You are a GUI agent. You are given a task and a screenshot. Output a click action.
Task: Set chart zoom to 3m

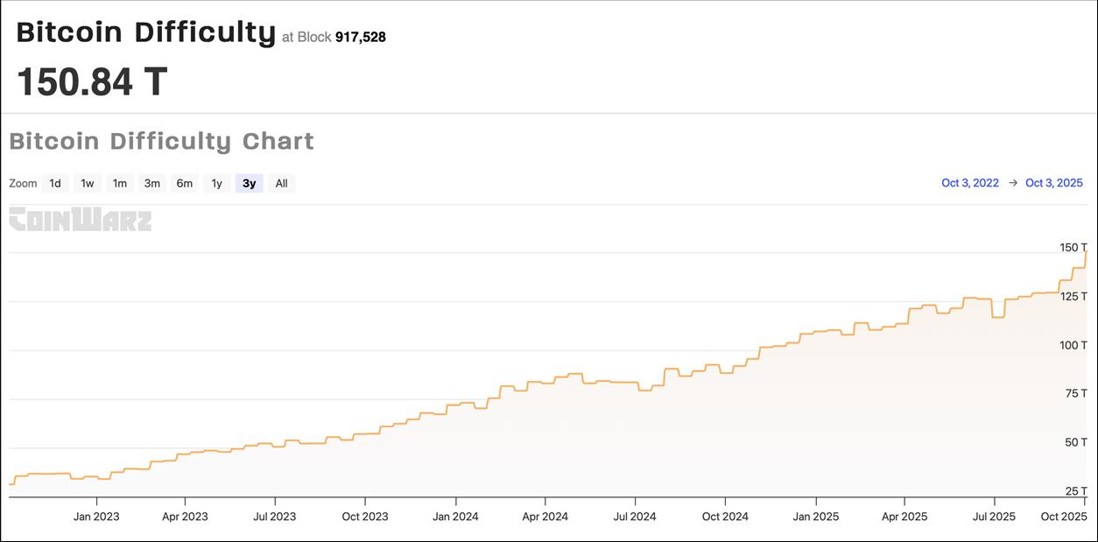[x=152, y=183]
